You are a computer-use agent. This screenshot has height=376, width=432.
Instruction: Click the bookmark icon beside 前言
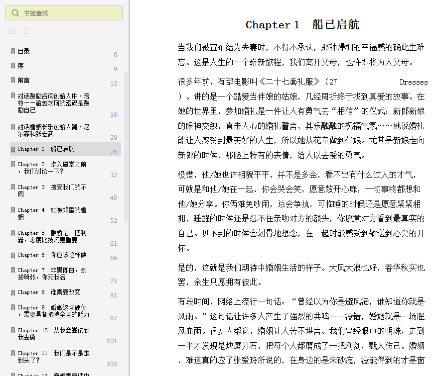pyautogui.click(x=12, y=80)
